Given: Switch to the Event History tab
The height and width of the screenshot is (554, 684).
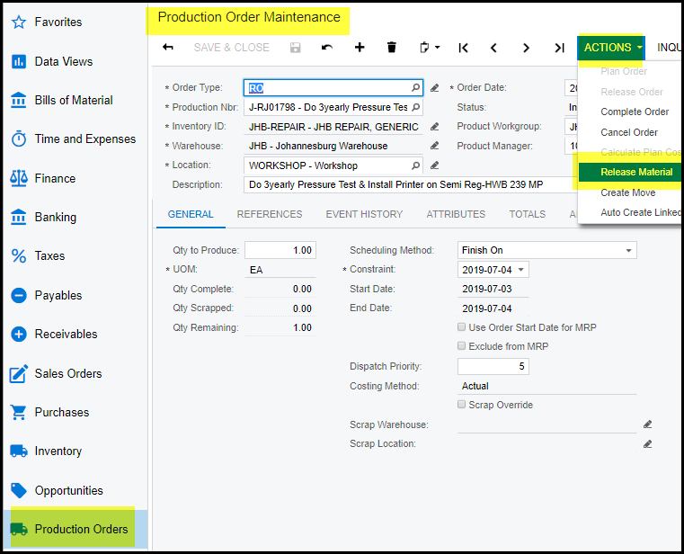Looking at the screenshot, I should tap(364, 214).
